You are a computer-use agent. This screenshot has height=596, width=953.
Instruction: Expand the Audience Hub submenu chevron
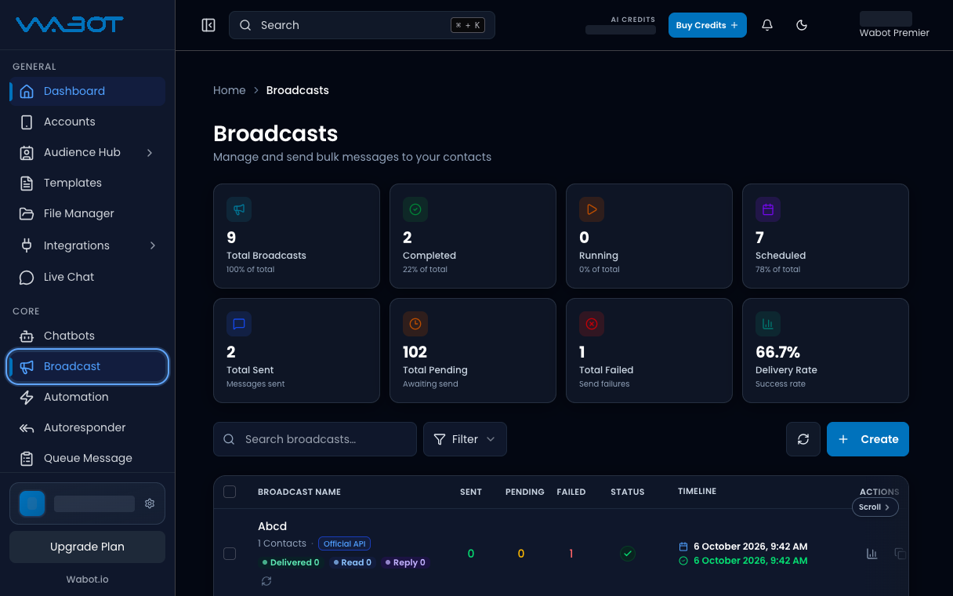click(x=150, y=152)
